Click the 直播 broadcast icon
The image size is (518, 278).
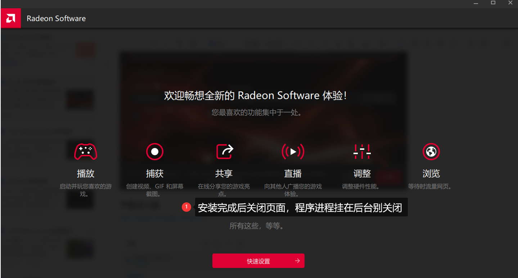point(293,152)
